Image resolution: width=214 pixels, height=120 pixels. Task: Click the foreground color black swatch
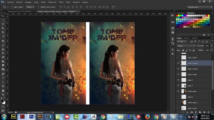[2, 101]
